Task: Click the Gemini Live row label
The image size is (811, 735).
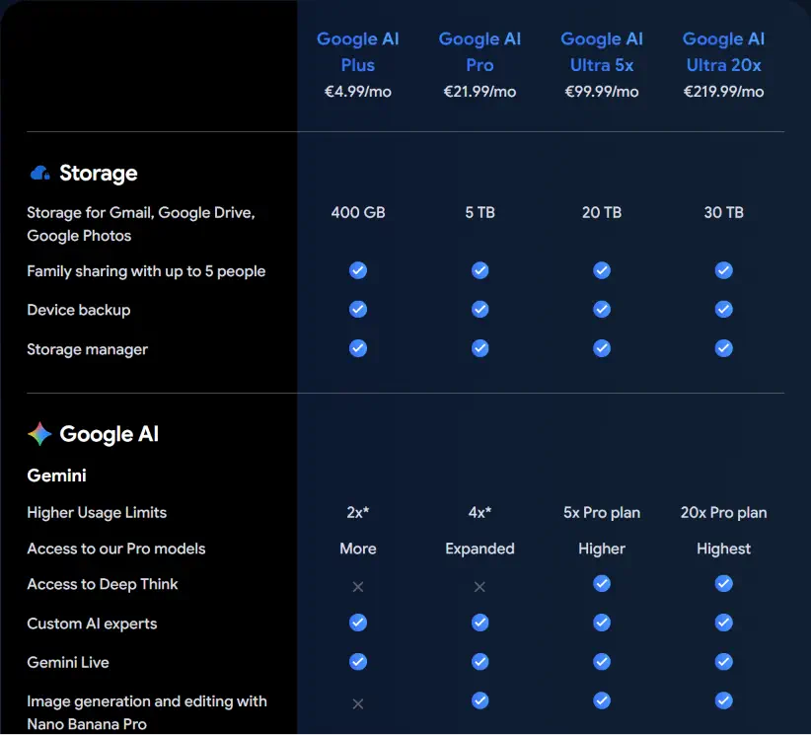Action: 68,663
